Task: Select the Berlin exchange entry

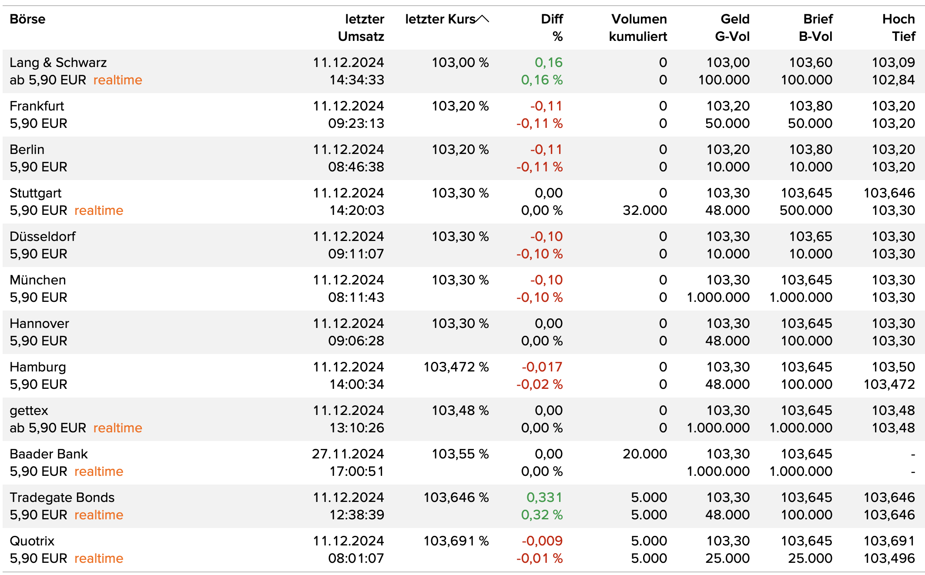Action: [x=27, y=150]
